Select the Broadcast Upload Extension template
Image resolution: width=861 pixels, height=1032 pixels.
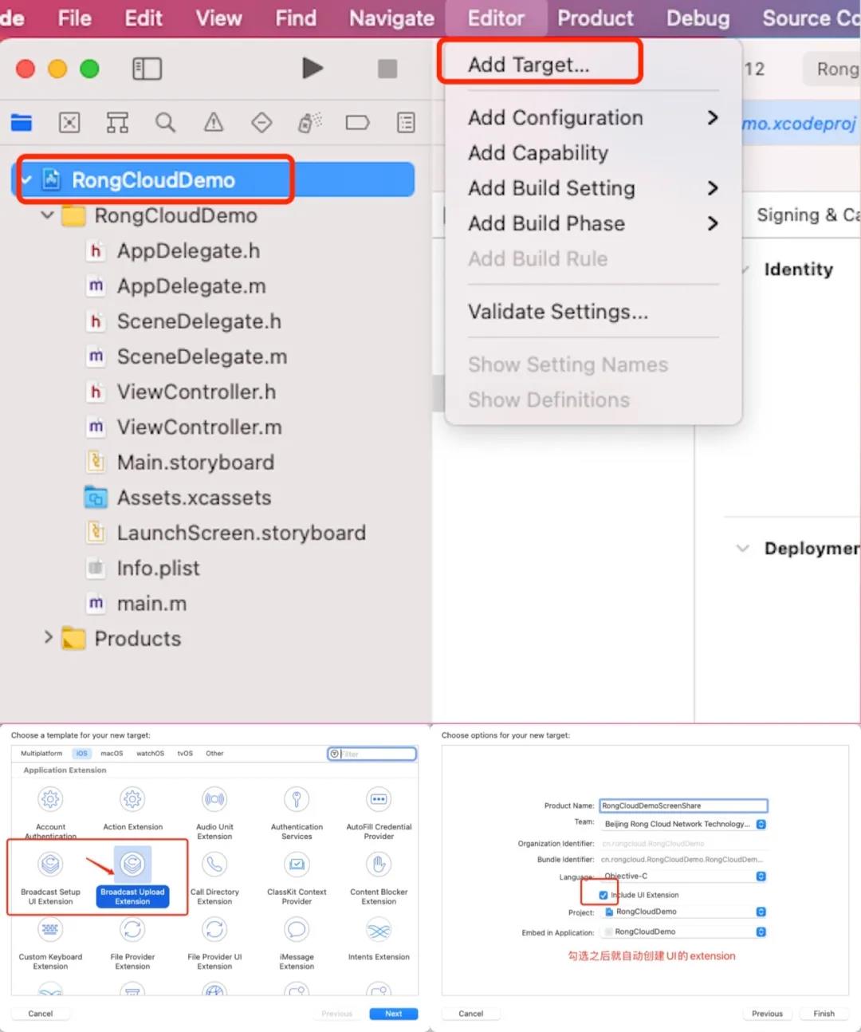pos(132,876)
